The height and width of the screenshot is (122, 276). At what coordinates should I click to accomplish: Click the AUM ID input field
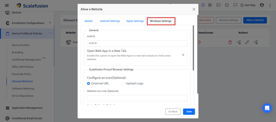tap(137, 43)
